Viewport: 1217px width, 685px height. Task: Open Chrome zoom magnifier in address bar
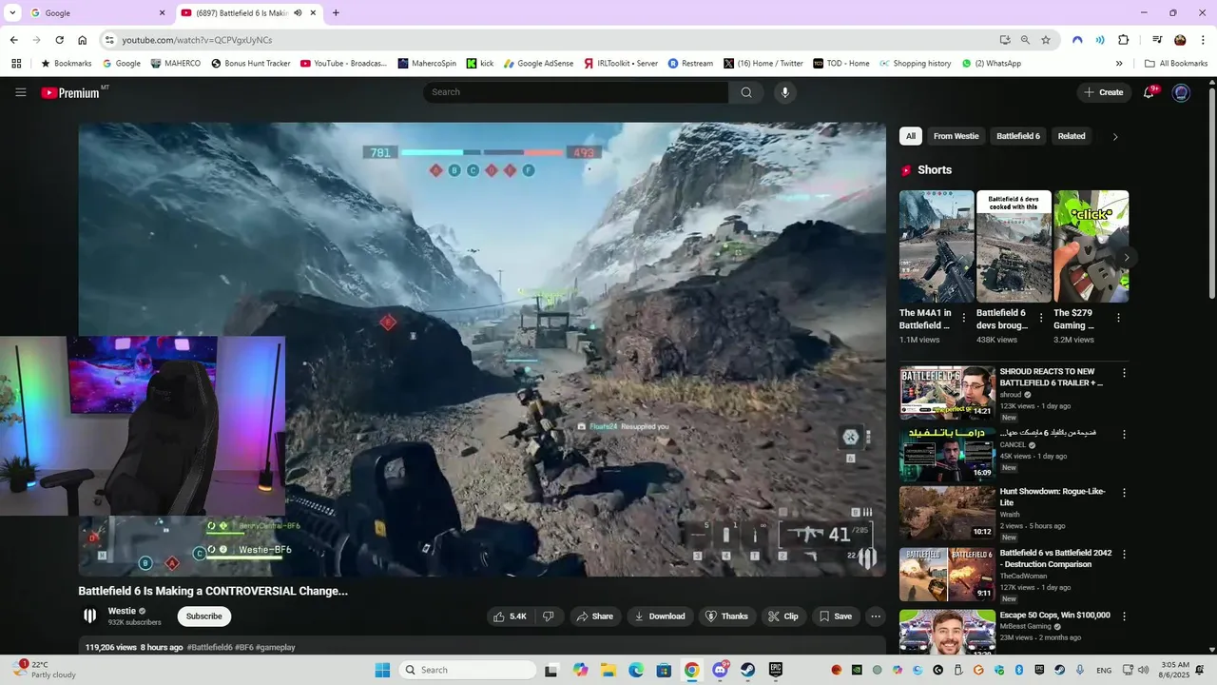[1025, 40]
